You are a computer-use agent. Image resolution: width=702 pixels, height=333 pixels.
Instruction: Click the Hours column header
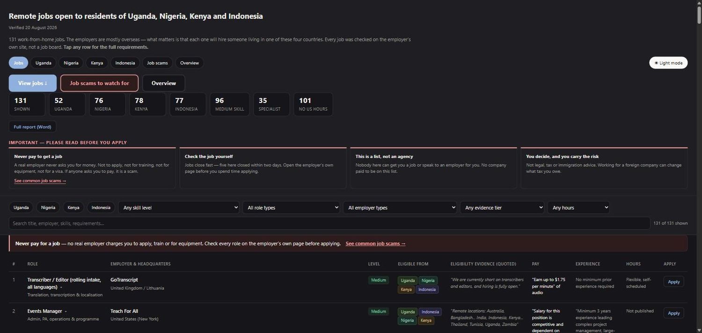(x=633, y=264)
